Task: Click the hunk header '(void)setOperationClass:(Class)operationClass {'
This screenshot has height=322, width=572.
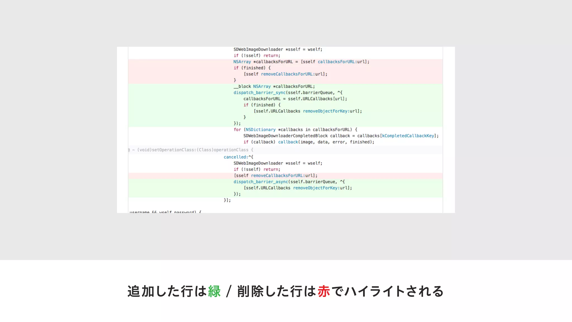Action: tap(195, 150)
